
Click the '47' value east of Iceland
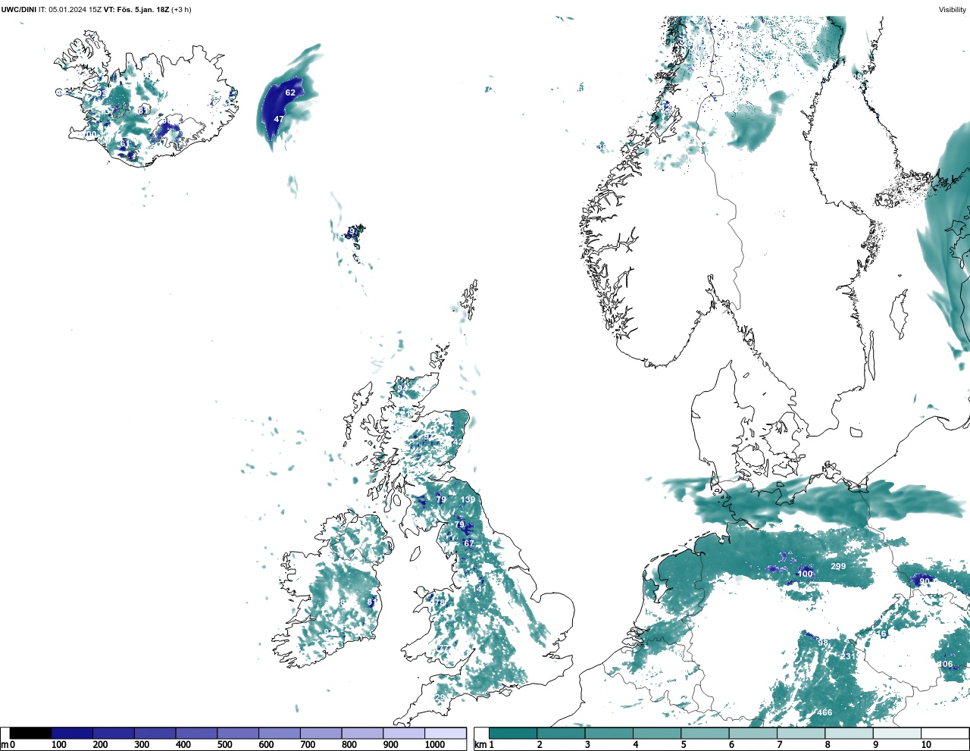(x=279, y=119)
